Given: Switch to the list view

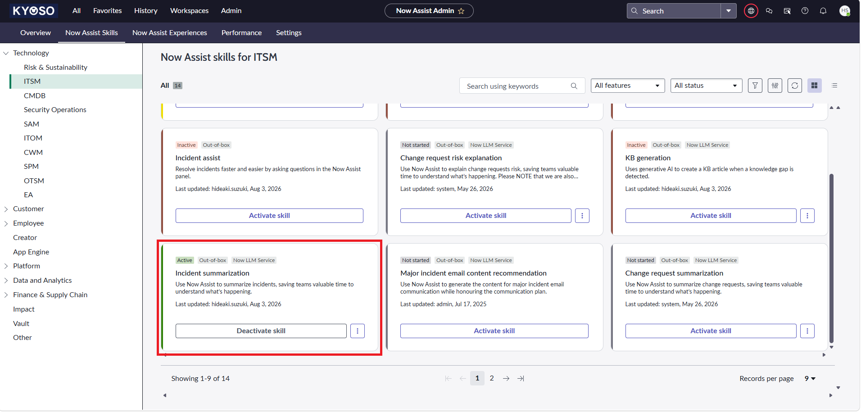Looking at the screenshot, I should coord(834,86).
